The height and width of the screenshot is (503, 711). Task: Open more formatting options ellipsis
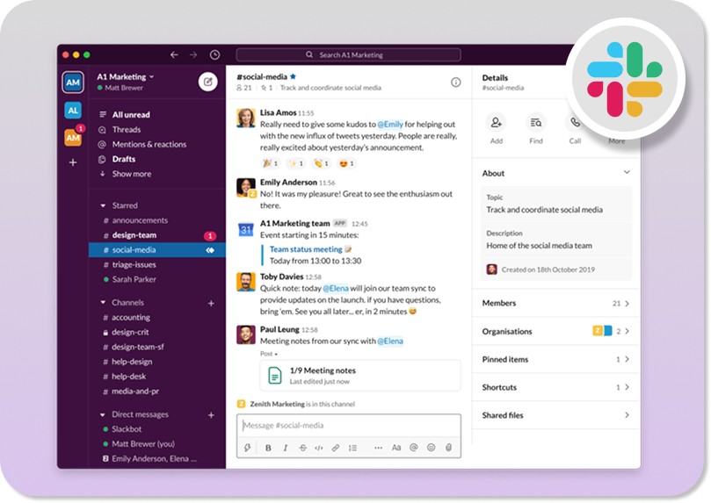tap(378, 448)
